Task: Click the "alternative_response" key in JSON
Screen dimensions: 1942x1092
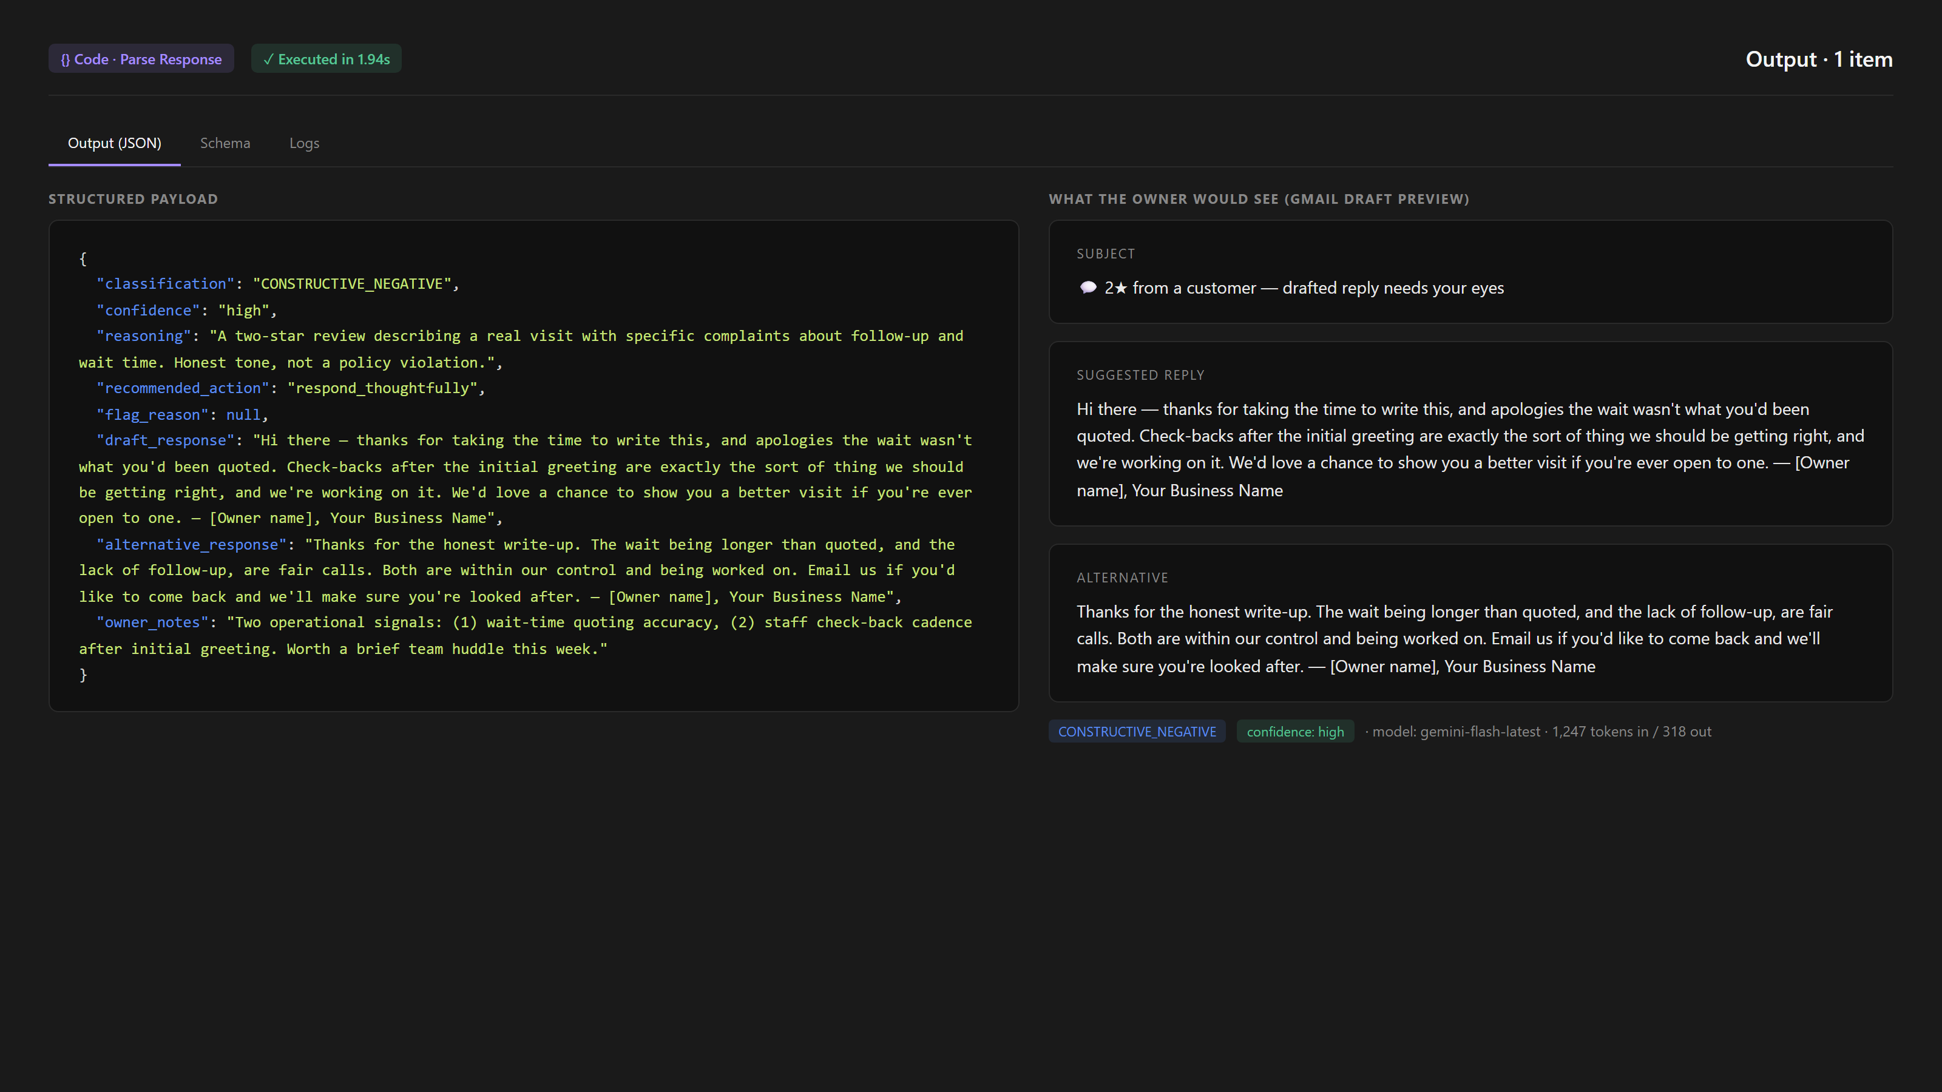Action: (x=192, y=545)
